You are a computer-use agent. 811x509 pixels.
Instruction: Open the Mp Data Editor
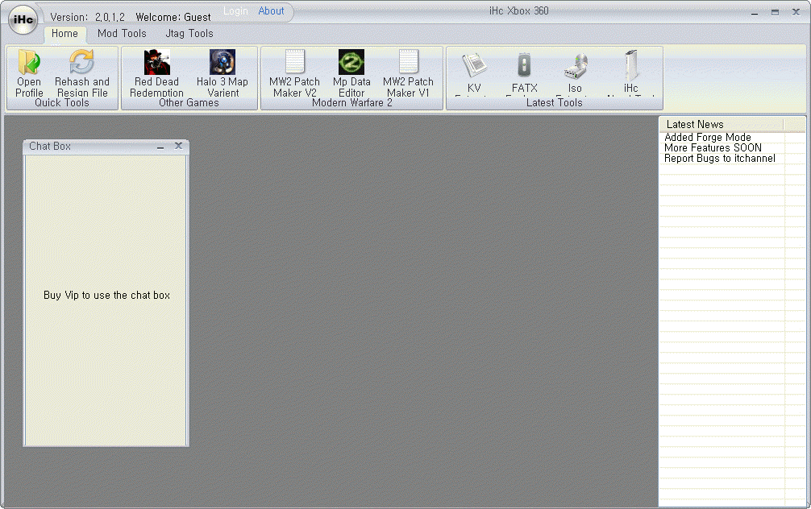[x=351, y=72]
